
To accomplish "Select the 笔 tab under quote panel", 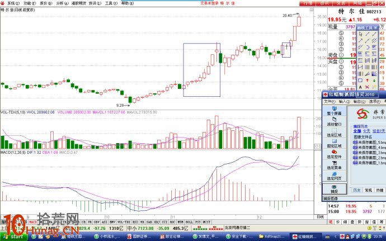I will tap(331, 222).
